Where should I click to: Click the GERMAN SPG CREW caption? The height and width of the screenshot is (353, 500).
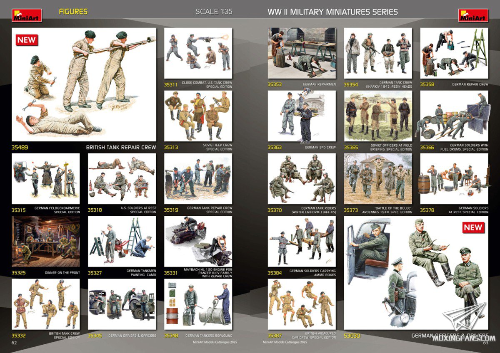(x=320, y=147)
